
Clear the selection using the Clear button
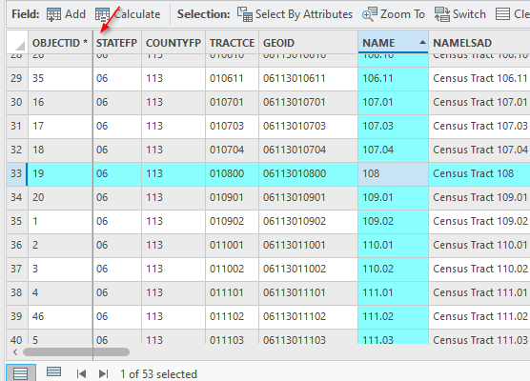(x=513, y=14)
